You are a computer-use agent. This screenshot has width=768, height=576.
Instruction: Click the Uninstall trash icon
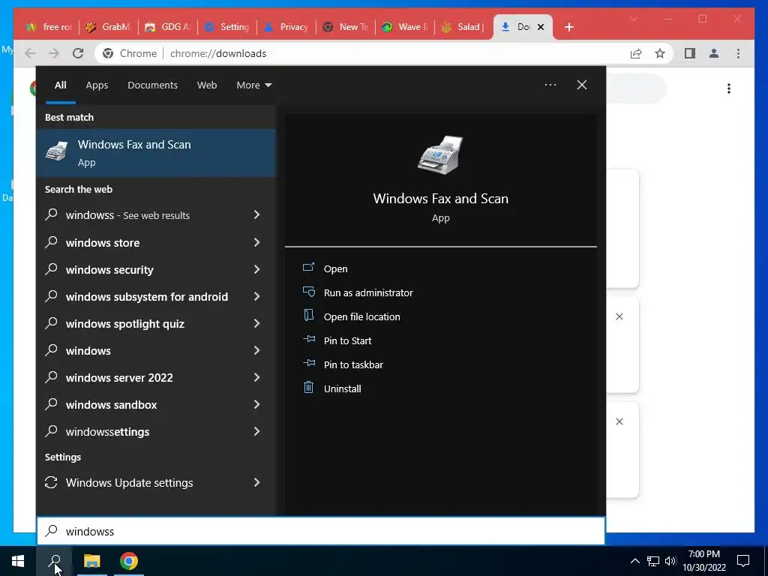click(308, 388)
